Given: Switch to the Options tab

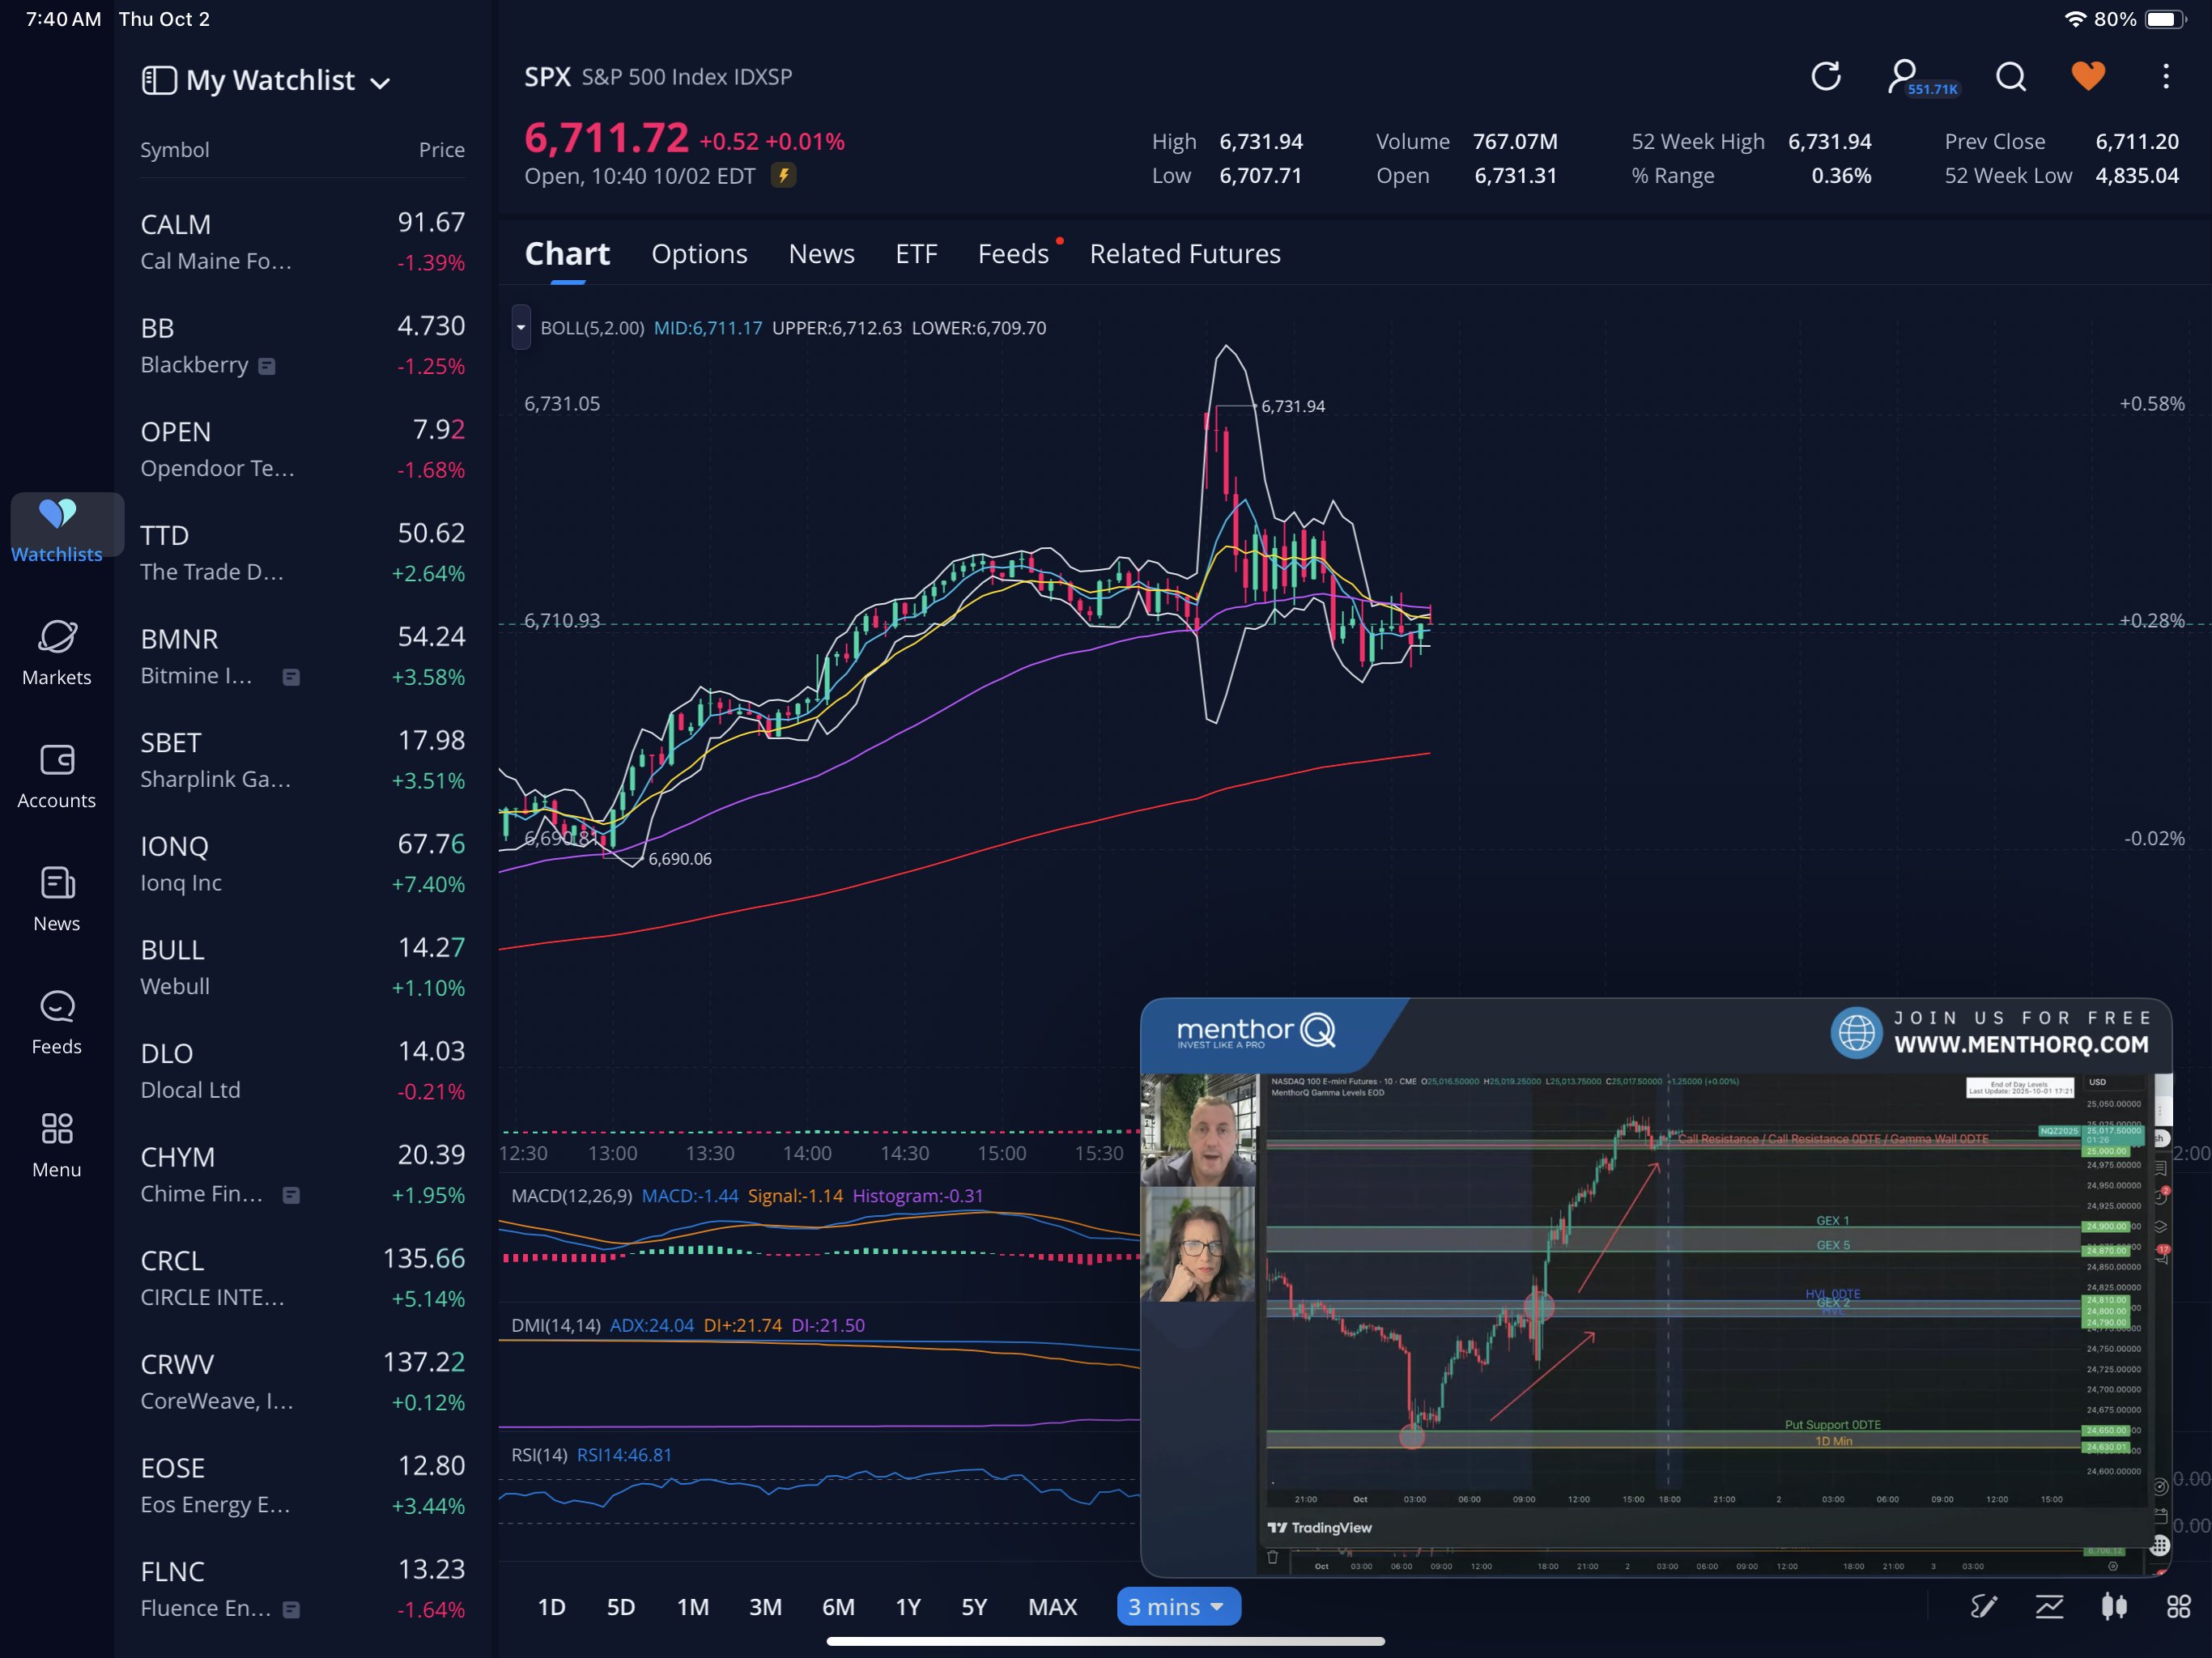Looking at the screenshot, I should (699, 254).
